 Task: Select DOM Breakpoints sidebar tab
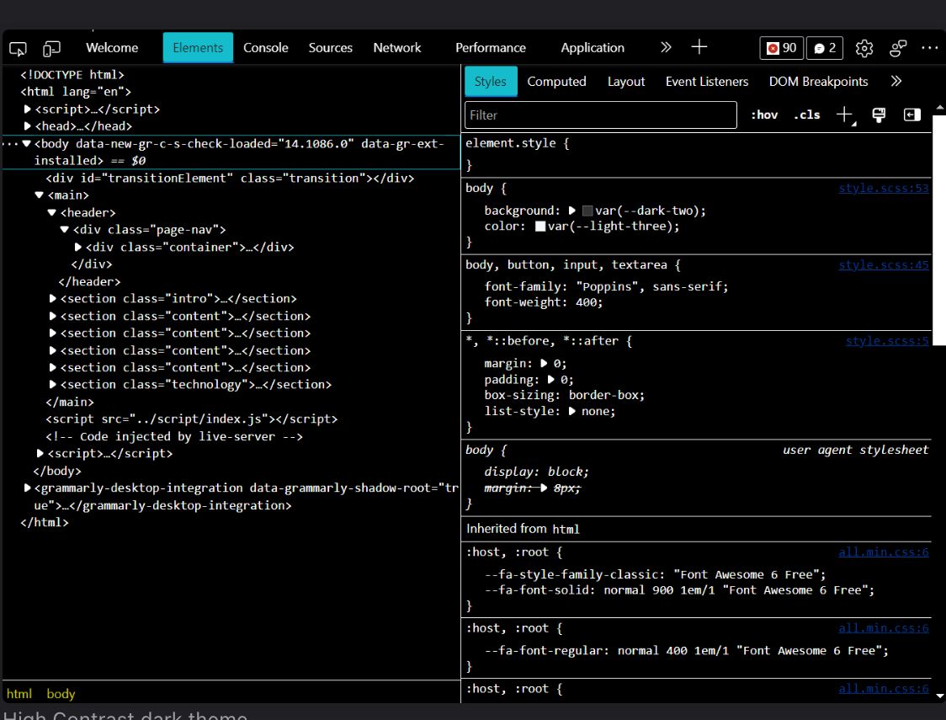click(818, 82)
